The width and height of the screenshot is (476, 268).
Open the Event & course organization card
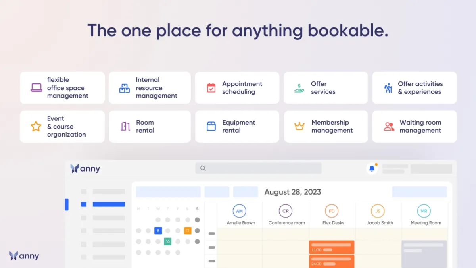click(x=62, y=127)
